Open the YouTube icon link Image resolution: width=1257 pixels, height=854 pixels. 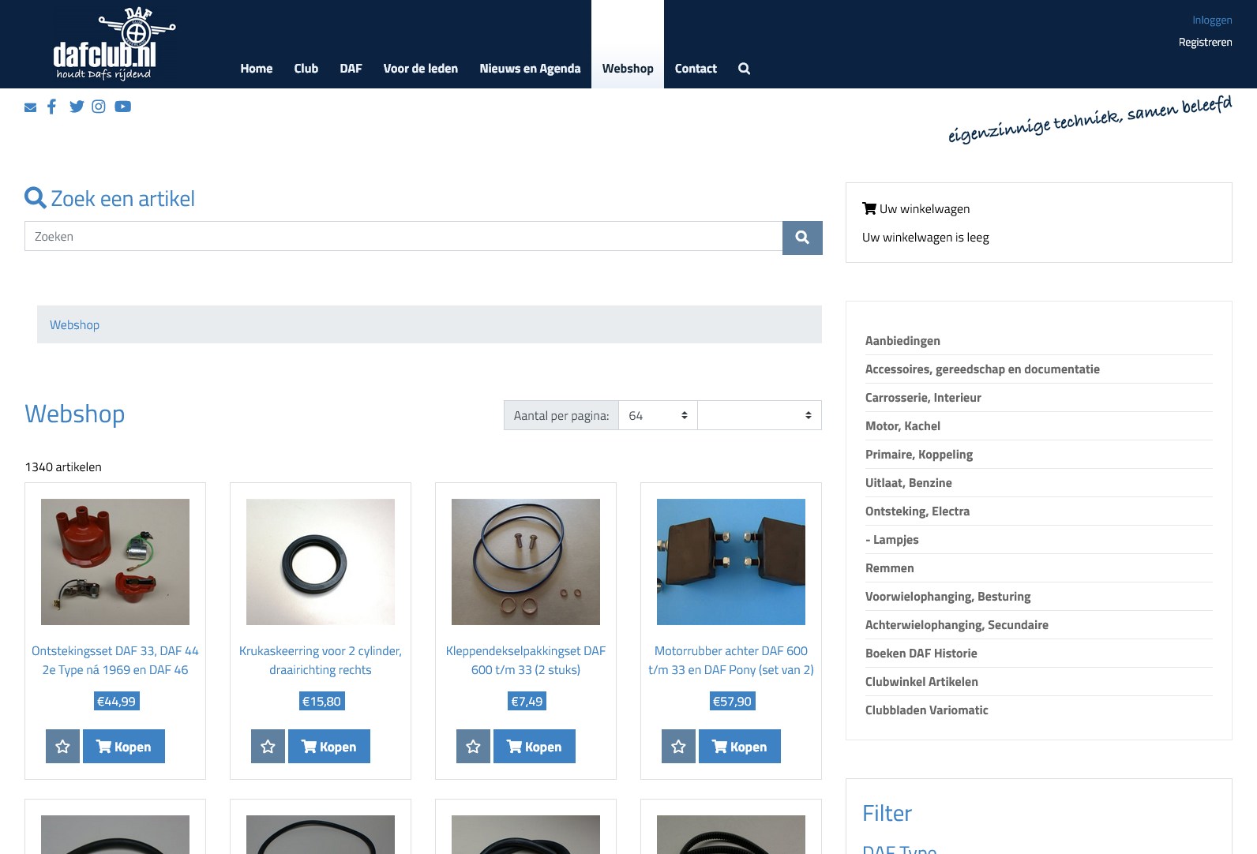[x=122, y=107]
